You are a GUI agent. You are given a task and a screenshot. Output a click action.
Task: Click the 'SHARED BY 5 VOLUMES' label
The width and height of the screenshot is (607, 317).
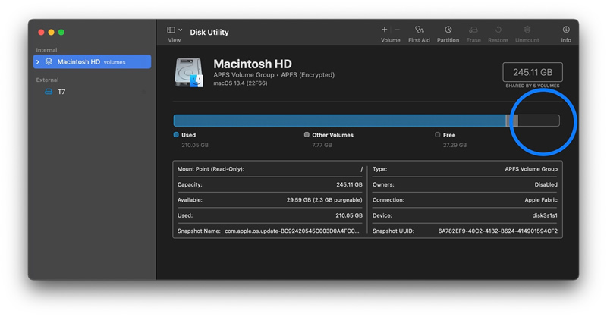click(x=533, y=86)
